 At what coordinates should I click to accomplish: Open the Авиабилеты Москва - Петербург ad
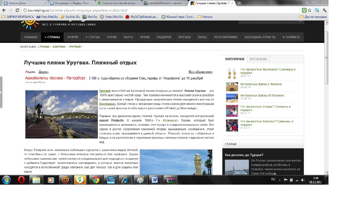point(56,78)
